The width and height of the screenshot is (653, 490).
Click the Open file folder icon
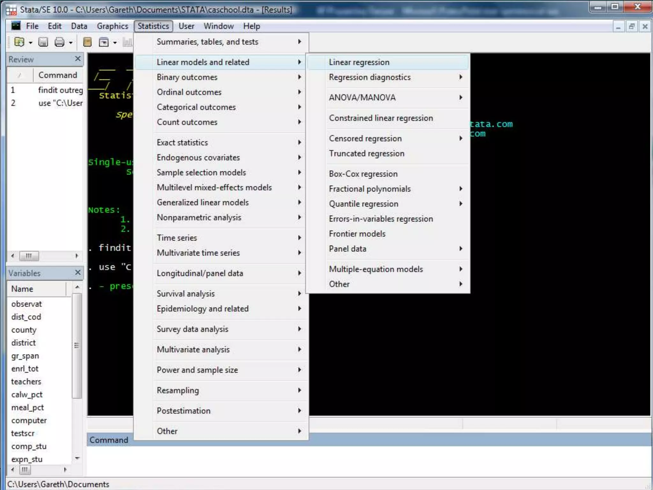(x=19, y=42)
